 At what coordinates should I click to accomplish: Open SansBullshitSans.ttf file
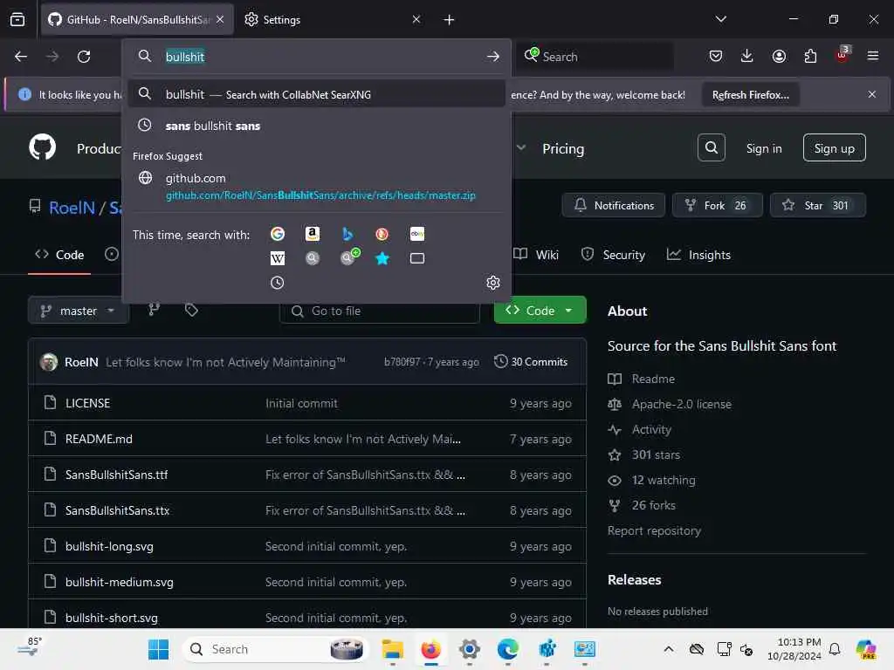coord(116,475)
